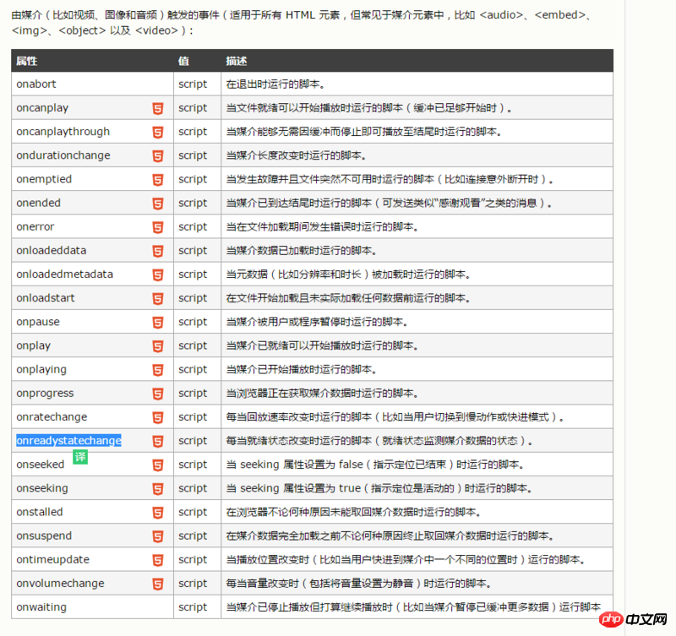This screenshot has width=676, height=636.
Task: Click the onemptied attribute name
Action: (44, 179)
